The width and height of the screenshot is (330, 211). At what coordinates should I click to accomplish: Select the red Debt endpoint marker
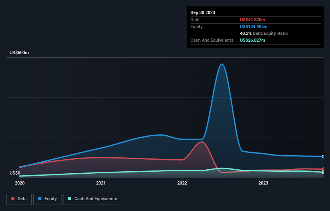pyautogui.click(x=323, y=169)
